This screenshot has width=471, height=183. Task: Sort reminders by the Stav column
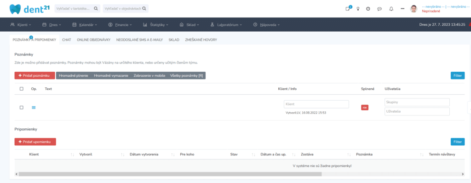coord(254,154)
